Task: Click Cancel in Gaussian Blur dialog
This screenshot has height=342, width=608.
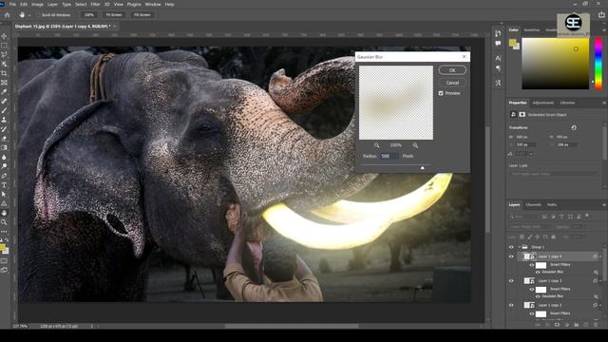Action: click(452, 83)
